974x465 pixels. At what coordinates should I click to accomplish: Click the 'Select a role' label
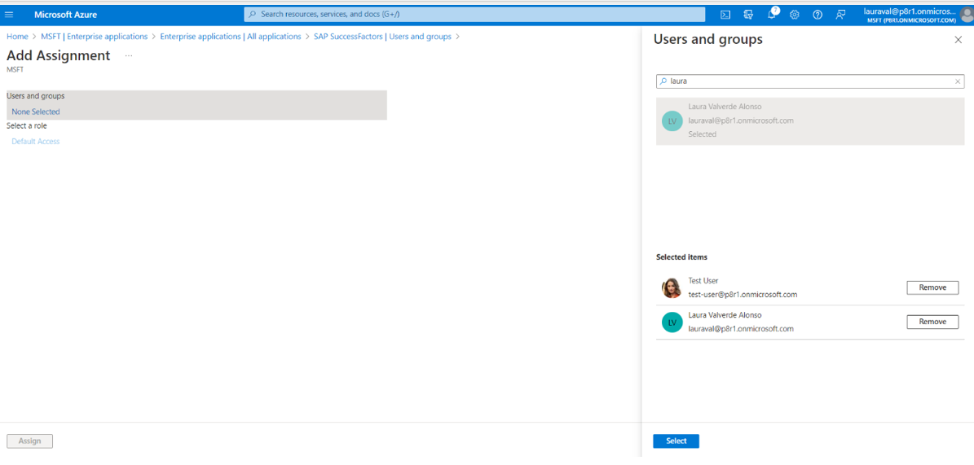(27, 126)
